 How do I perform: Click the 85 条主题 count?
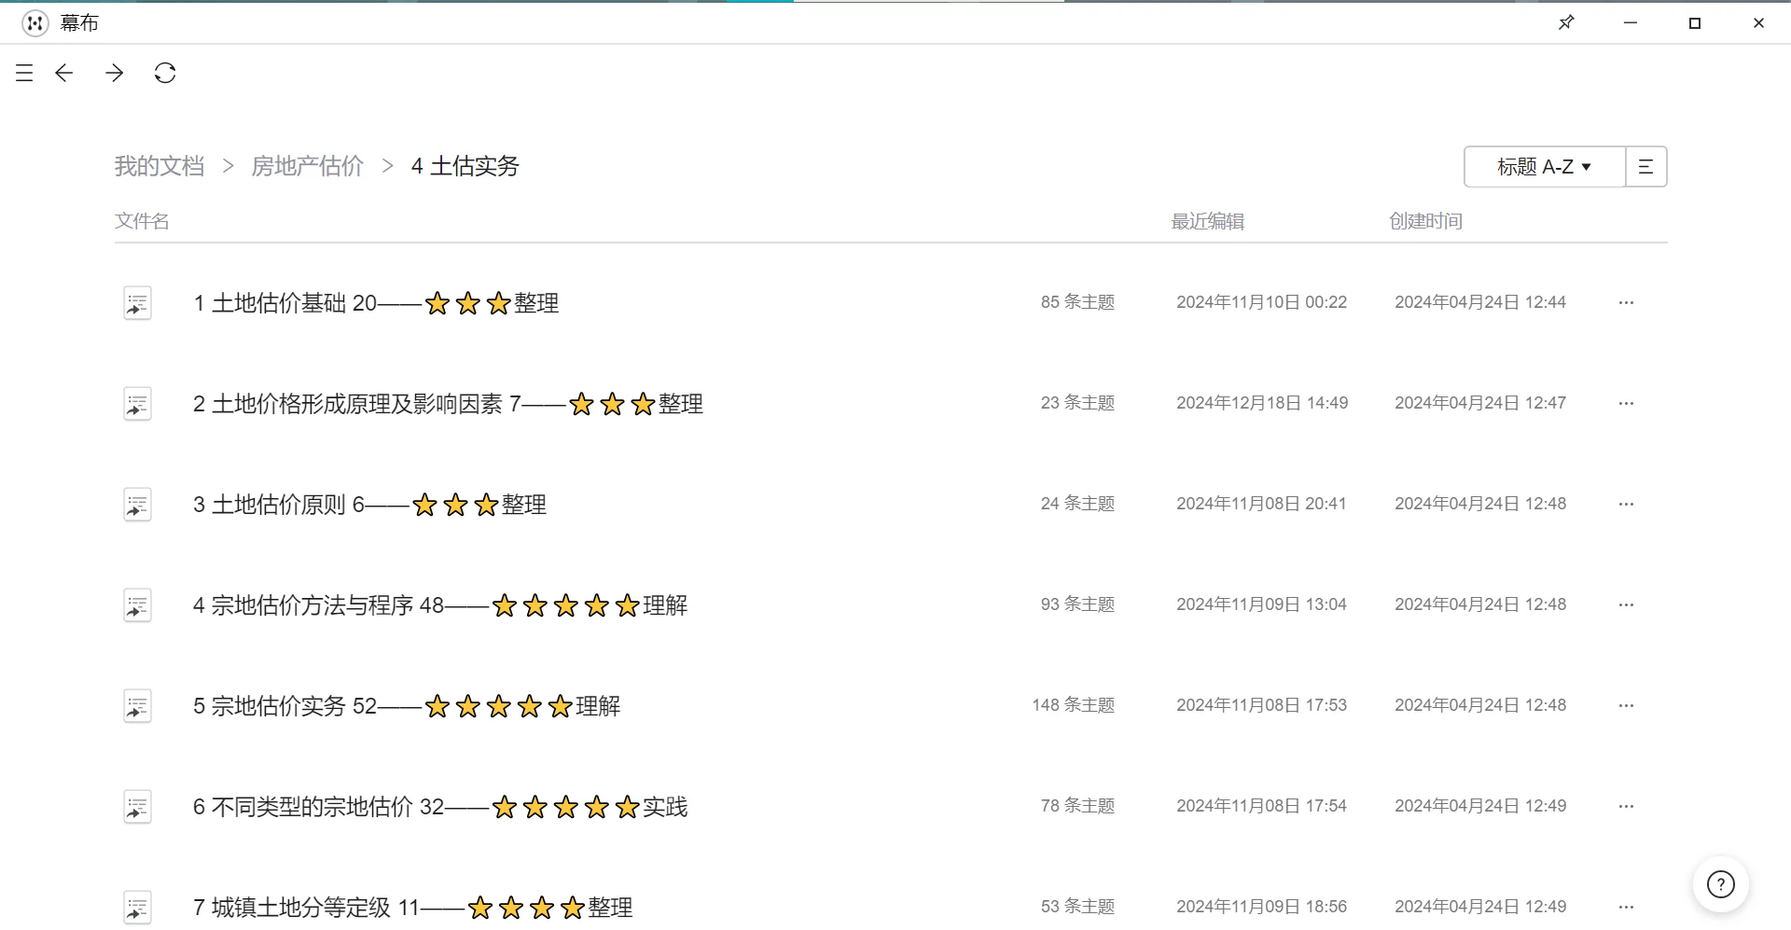pyautogui.click(x=1078, y=302)
